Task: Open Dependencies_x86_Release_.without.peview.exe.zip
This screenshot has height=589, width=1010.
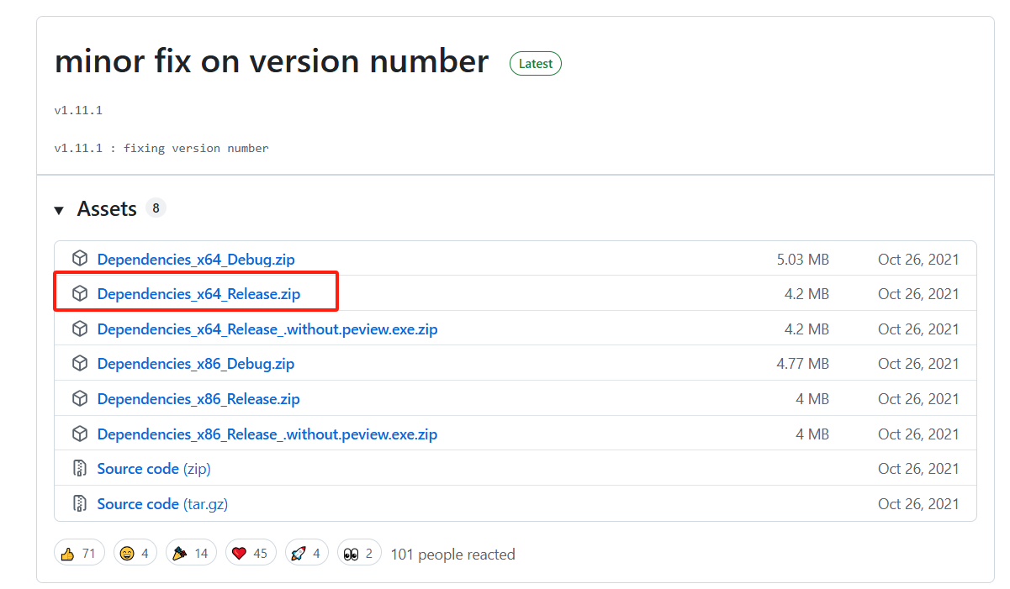Action: coord(267,434)
